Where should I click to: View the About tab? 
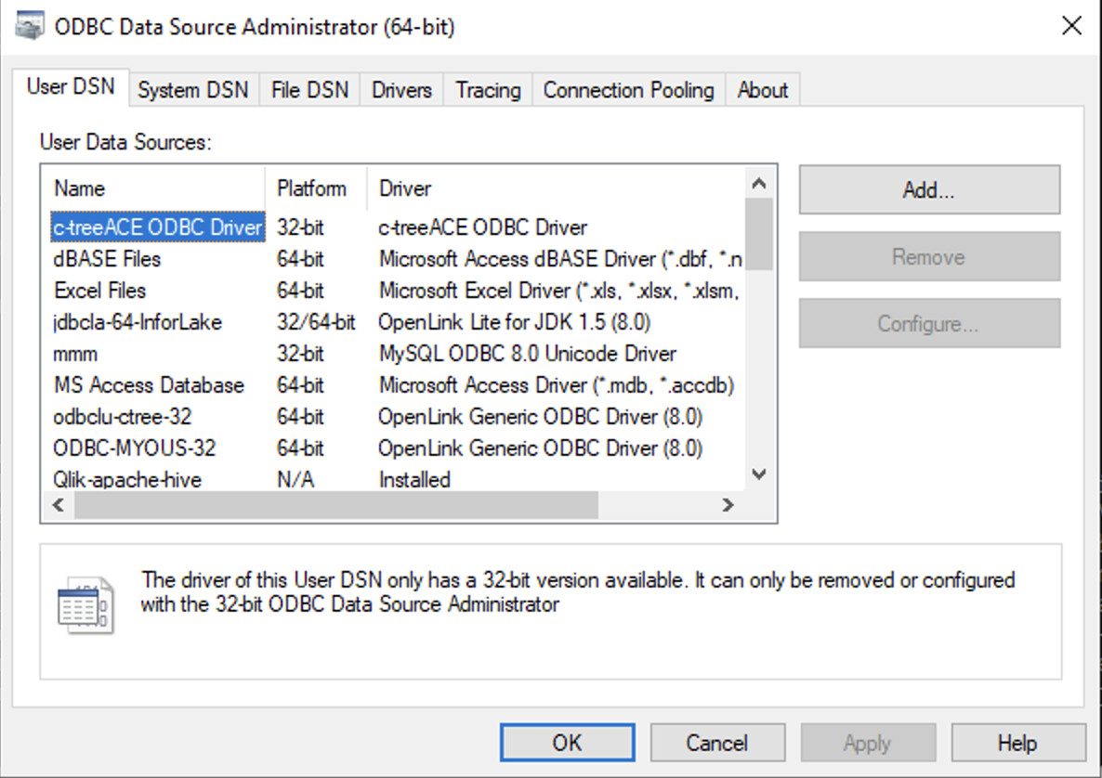pyautogui.click(x=762, y=89)
